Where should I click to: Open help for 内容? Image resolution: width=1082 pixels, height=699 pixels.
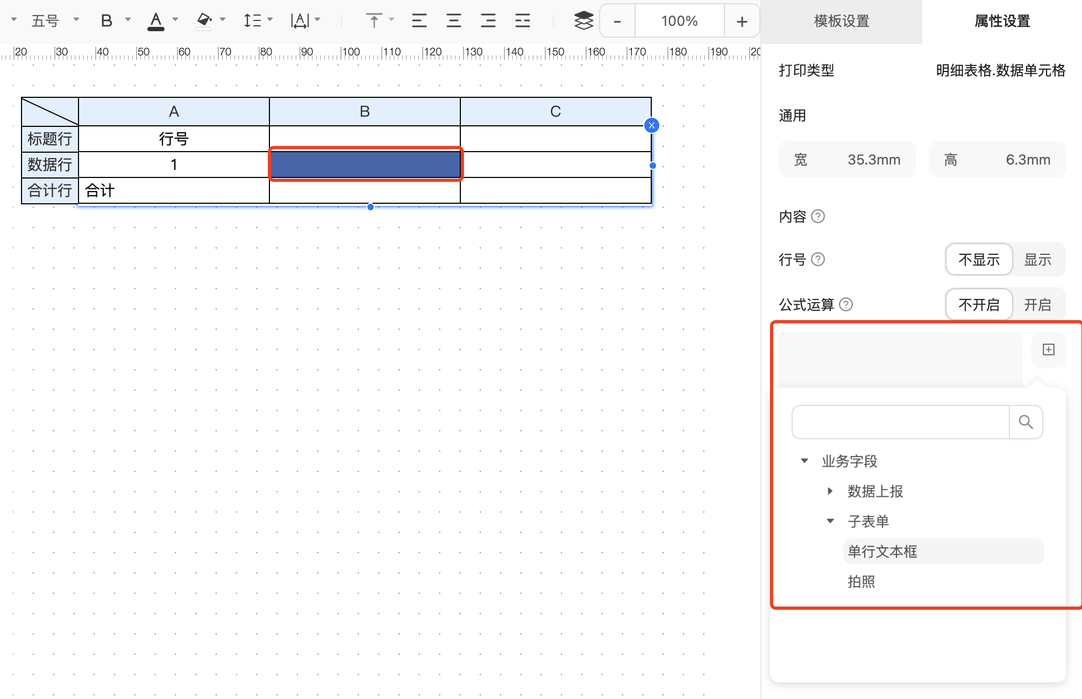click(x=818, y=216)
